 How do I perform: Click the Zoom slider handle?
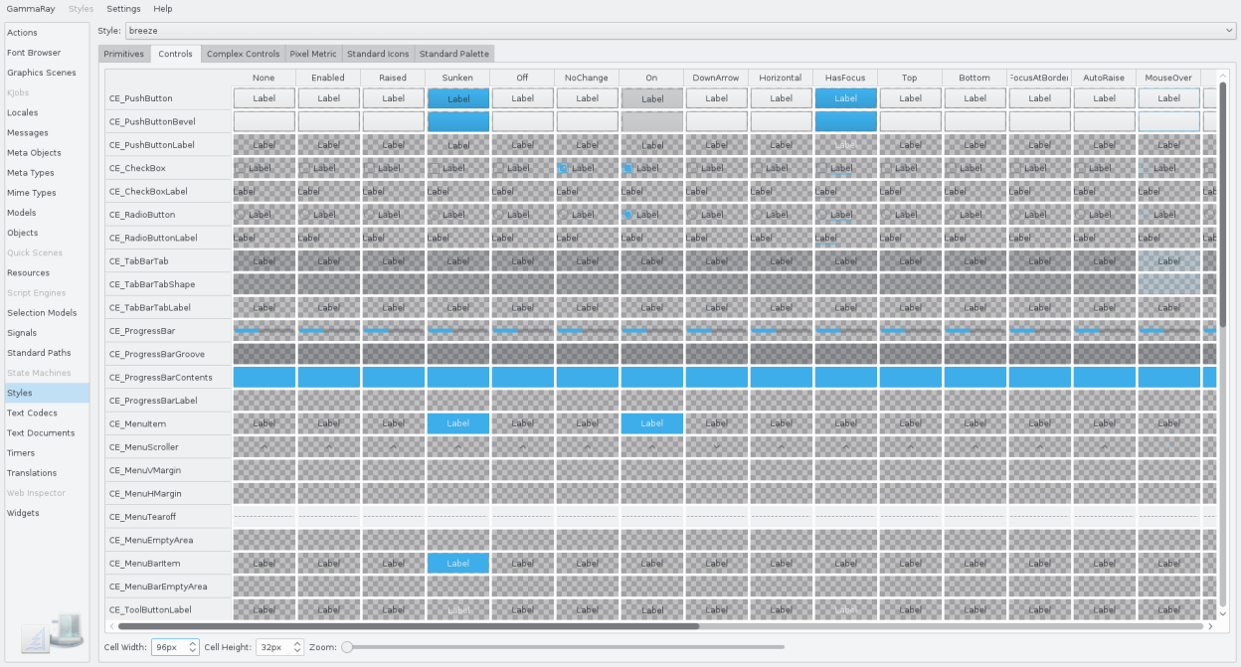[347, 647]
